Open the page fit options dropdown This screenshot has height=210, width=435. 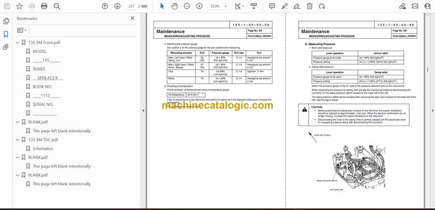[x=239, y=6]
